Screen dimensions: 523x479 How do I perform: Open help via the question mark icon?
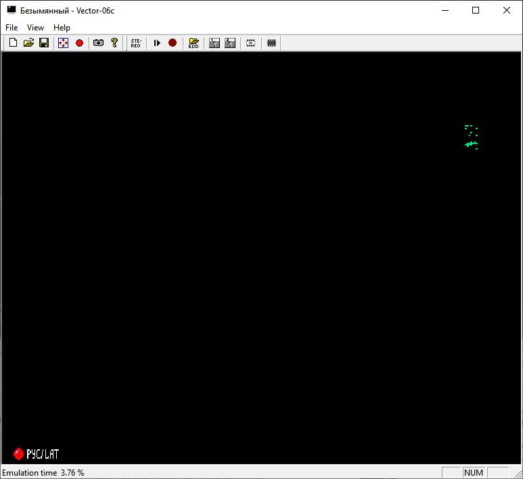114,43
